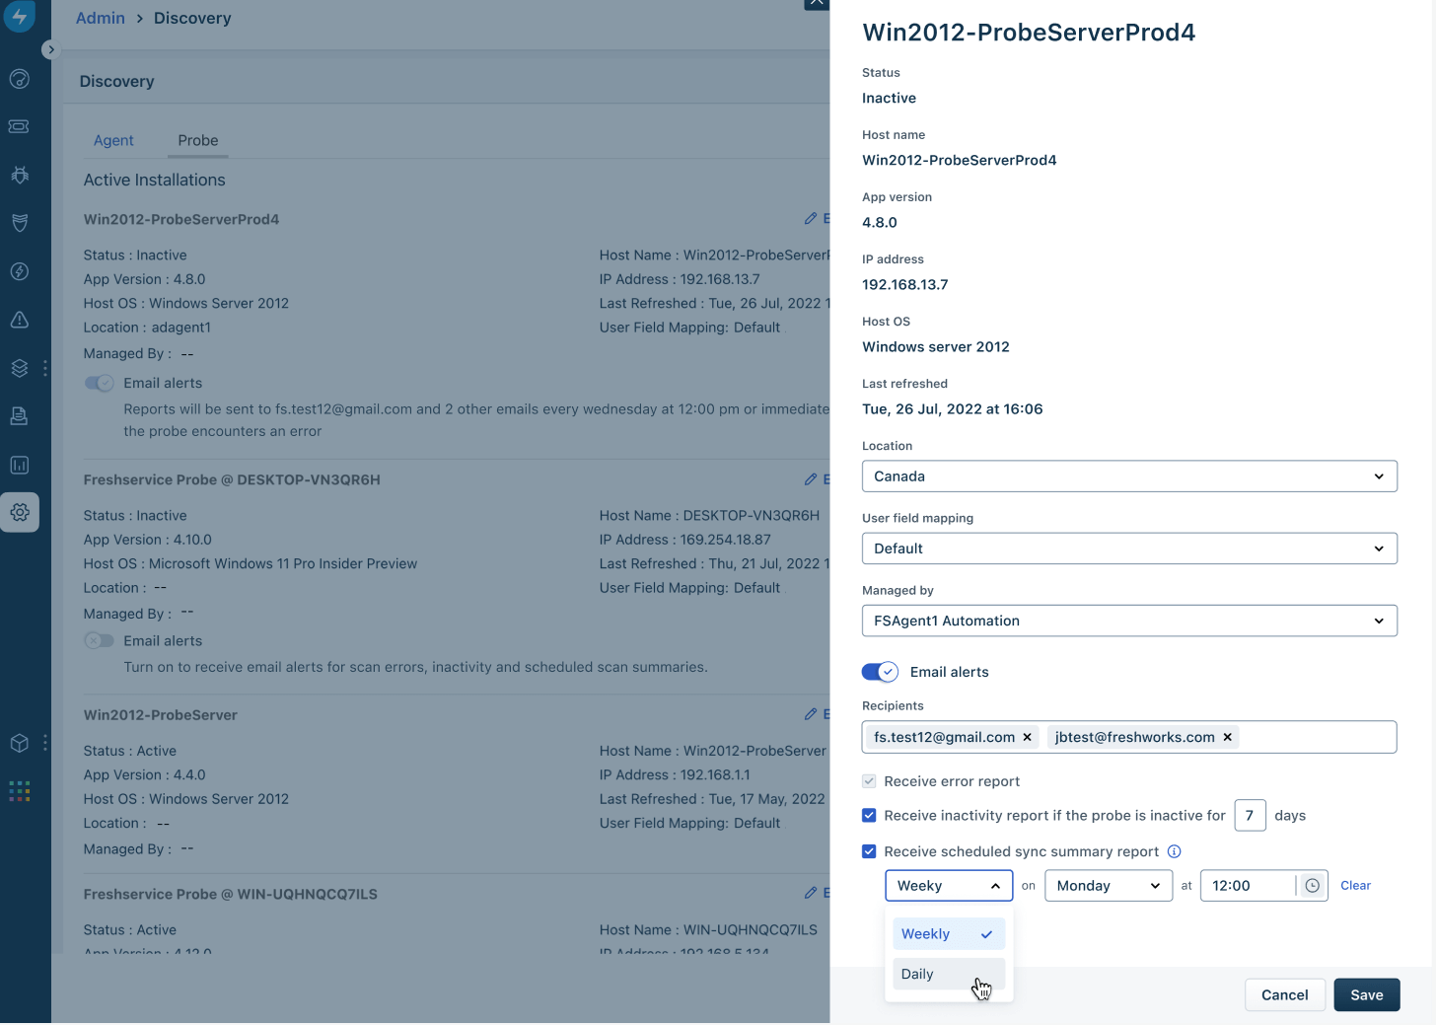Open Managed by FSAgent1 Automation dropdown
This screenshot has height=1025, width=1436.
[1129, 621]
